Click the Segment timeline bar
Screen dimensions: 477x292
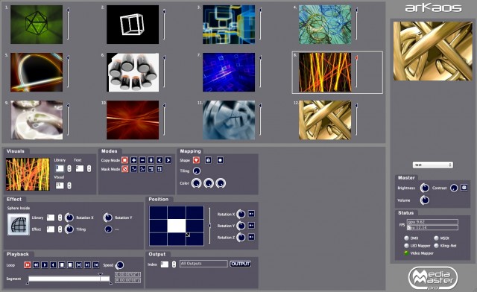point(69,279)
